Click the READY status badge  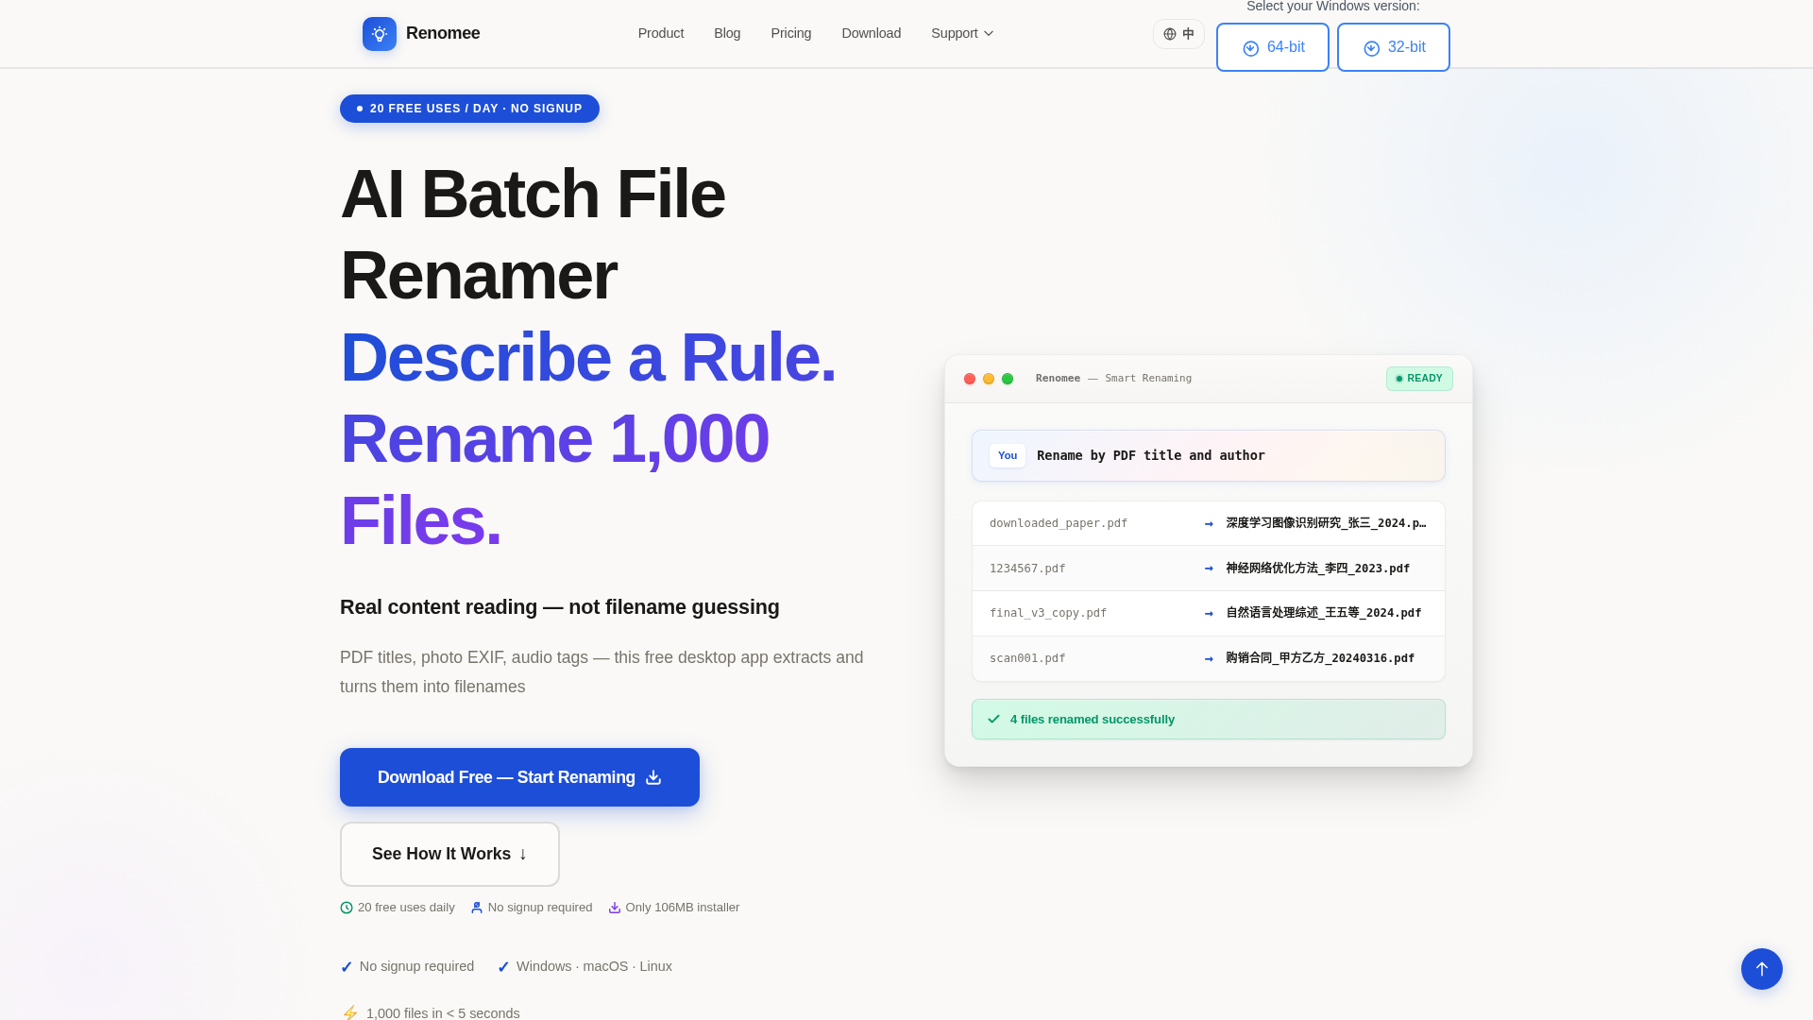pos(1419,379)
